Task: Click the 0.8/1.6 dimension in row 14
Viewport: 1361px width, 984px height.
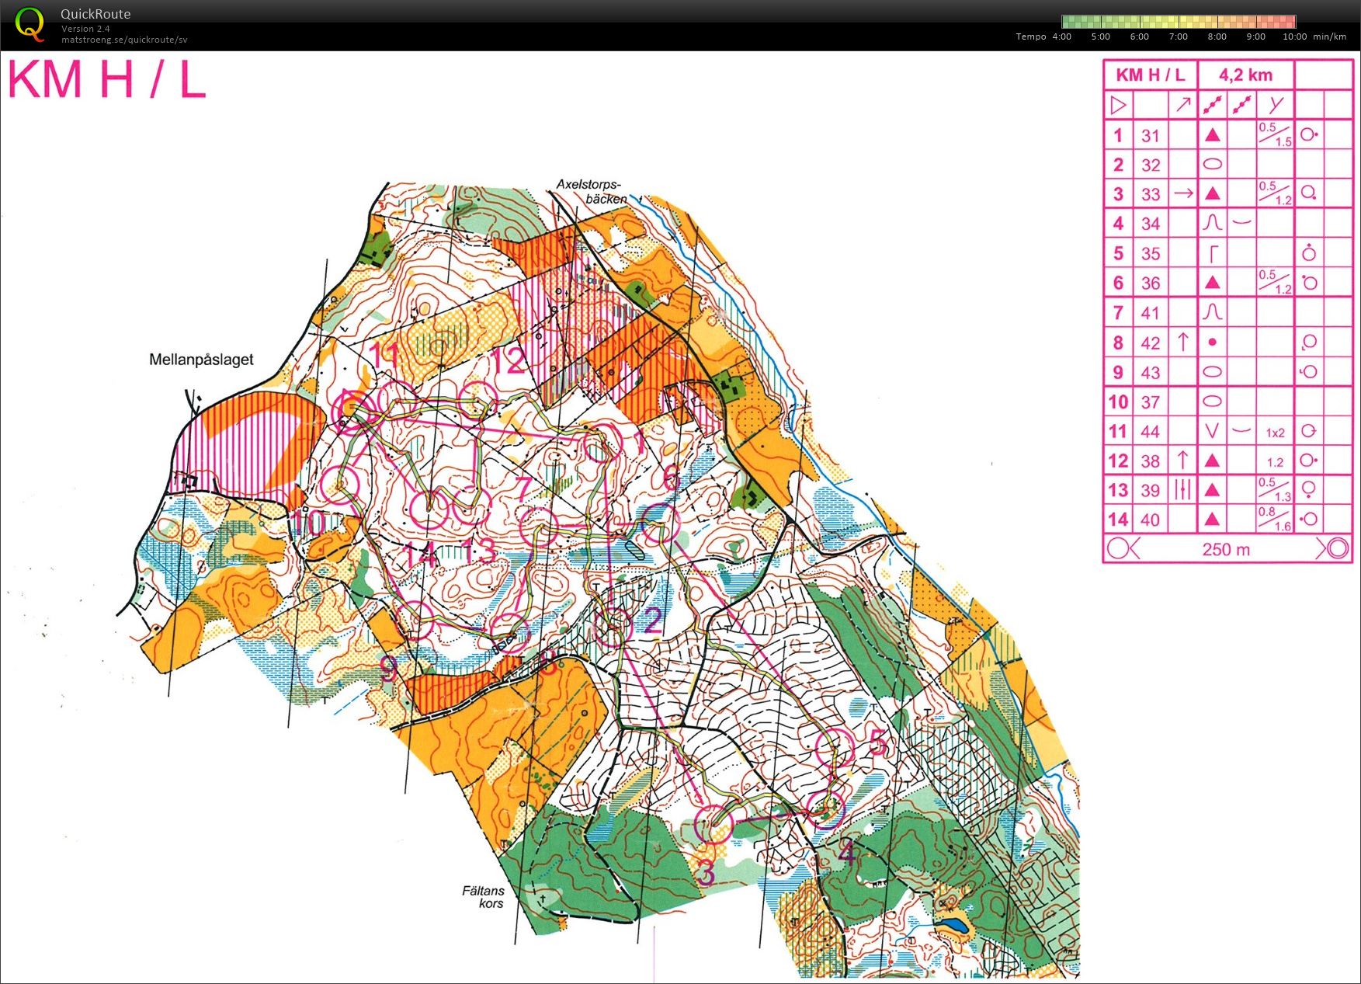Action: click(x=1275, y=519)
